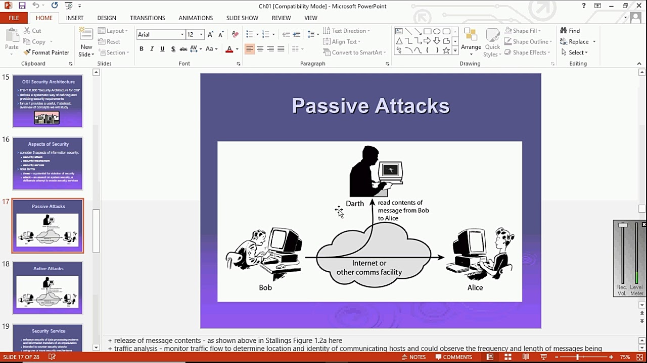Viewport: 647px width, 363px height.
Task: Open the Shape Outline dropdown
Action: click(x=528, y=42)
